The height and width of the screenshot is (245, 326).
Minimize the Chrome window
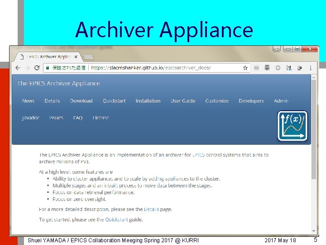click(288, 49)
